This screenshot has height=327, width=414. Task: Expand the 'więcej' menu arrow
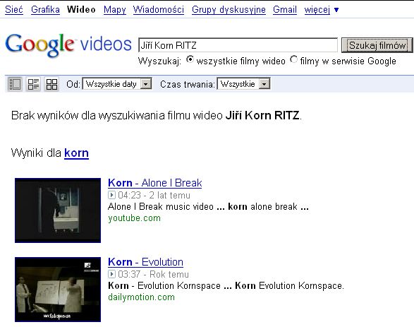coord(336,10)
